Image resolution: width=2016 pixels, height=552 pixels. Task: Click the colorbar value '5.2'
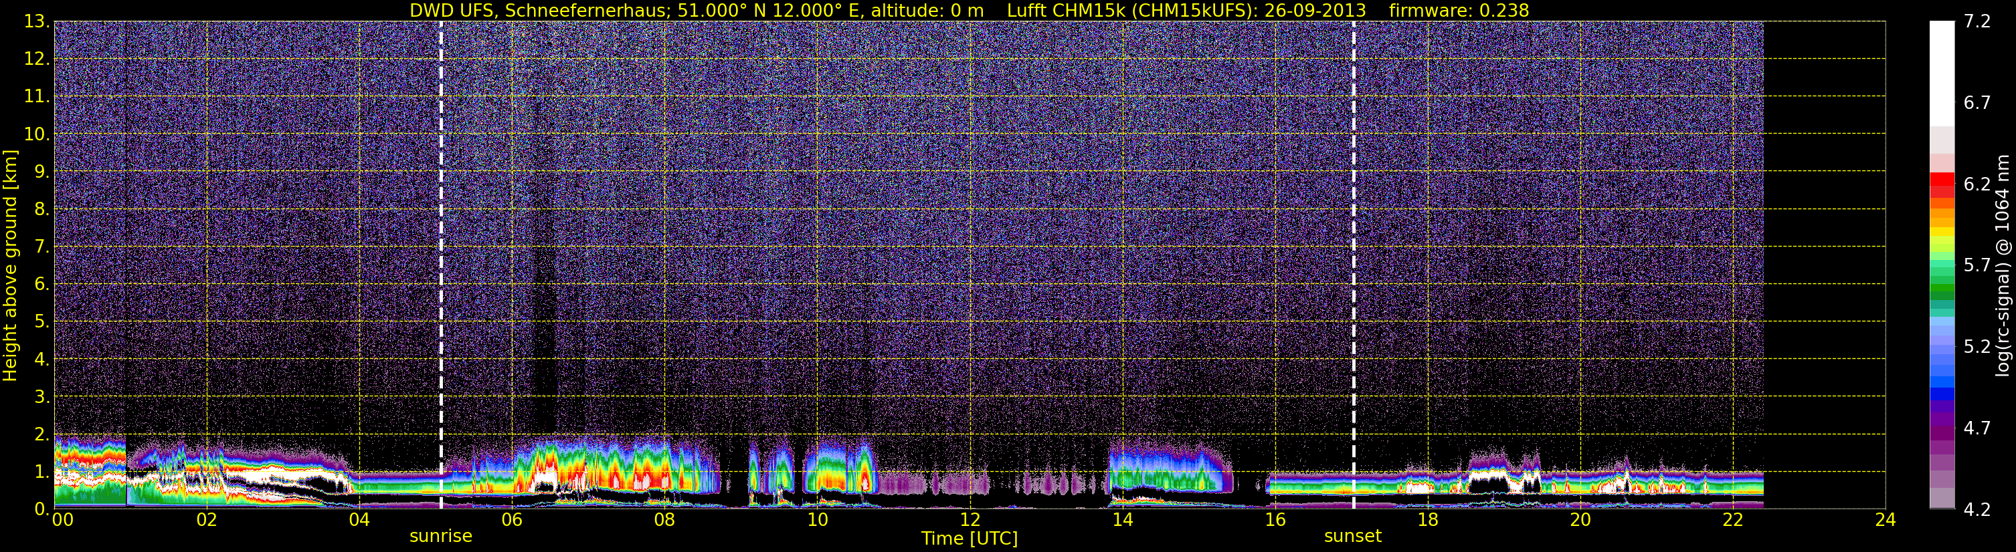[1977, 347]
